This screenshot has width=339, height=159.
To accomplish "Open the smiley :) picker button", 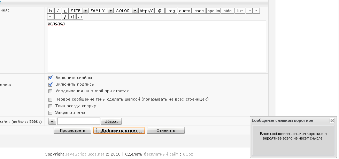I will [x=72, y=17].
